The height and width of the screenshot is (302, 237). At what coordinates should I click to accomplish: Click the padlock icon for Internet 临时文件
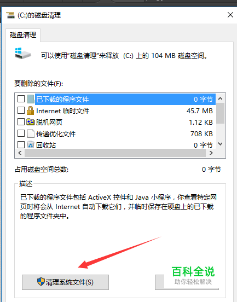pyautogui.click(x=30, y=111)
